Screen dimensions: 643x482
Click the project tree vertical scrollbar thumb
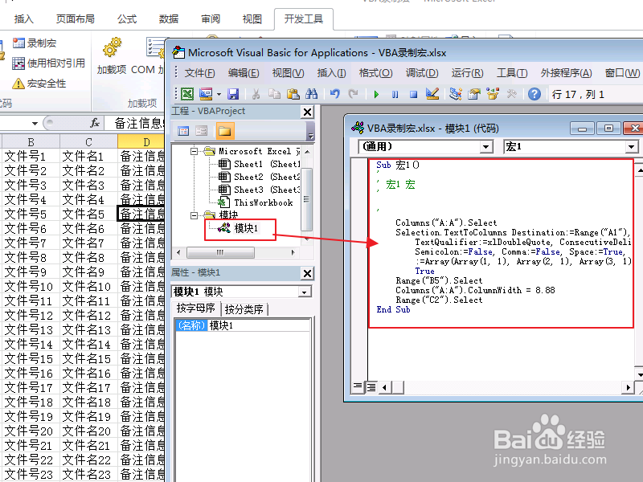point(306,199)
